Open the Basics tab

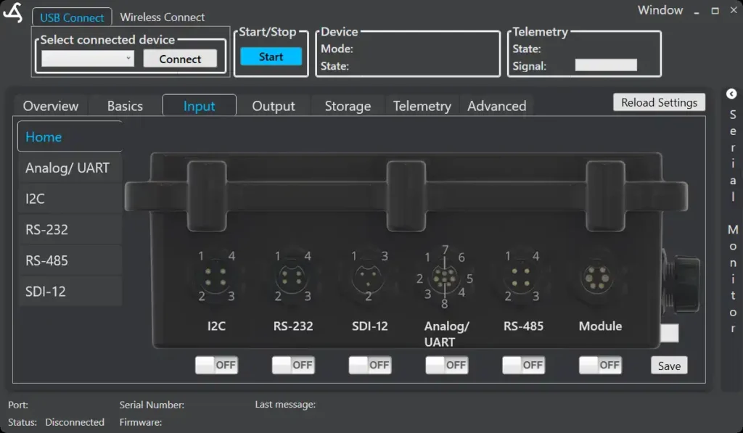point(125,106)
